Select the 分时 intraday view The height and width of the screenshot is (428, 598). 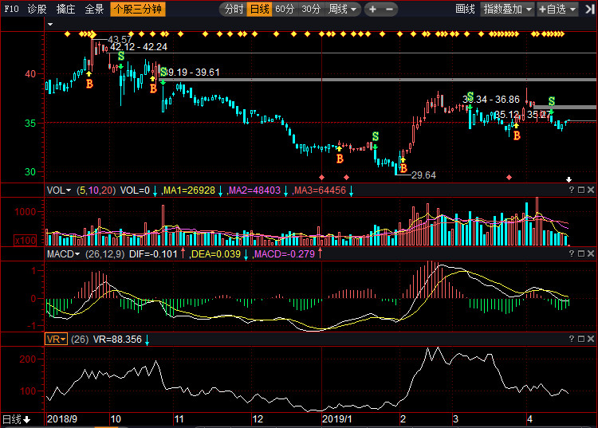click(234, 10)
